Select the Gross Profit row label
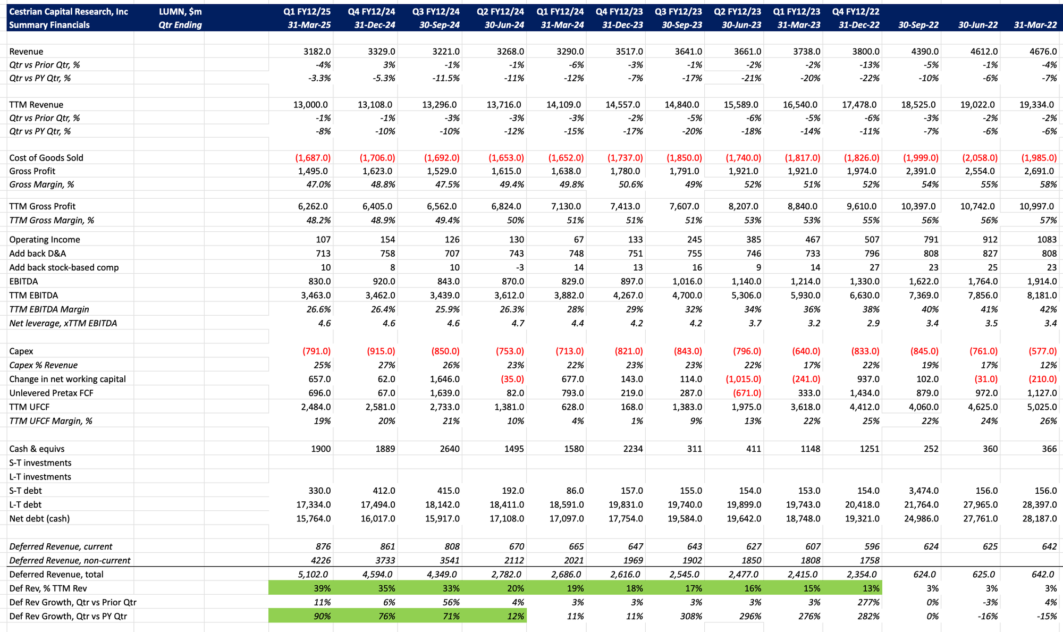The width and height of the screenshot is (1063, 632). pyautogui.click(x=32, y=171)
